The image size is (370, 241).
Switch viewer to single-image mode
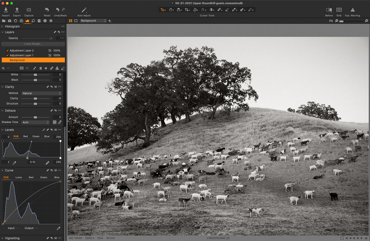[x=76, y=21]
